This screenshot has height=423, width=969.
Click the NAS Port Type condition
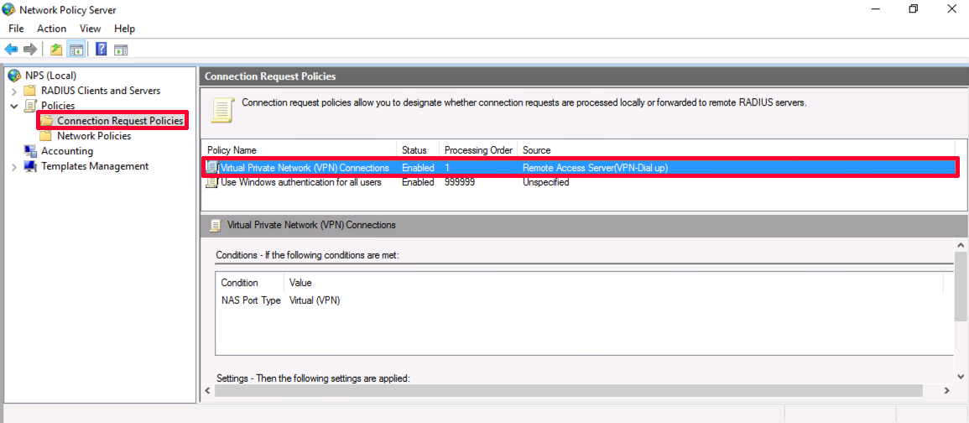[x=251, y=300]
